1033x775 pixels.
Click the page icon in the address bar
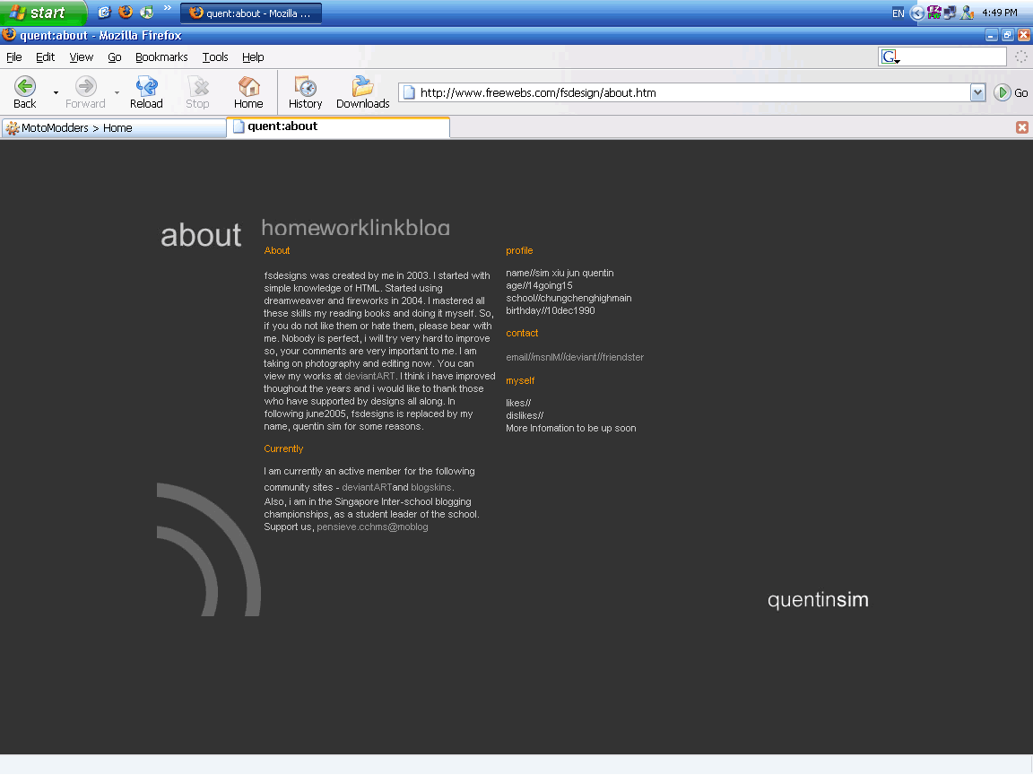[x=409, y=93]
